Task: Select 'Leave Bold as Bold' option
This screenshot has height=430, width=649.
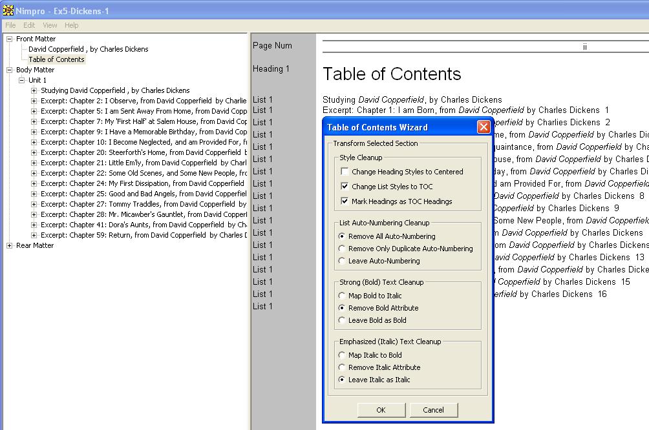Action: (x=341, y=320)
